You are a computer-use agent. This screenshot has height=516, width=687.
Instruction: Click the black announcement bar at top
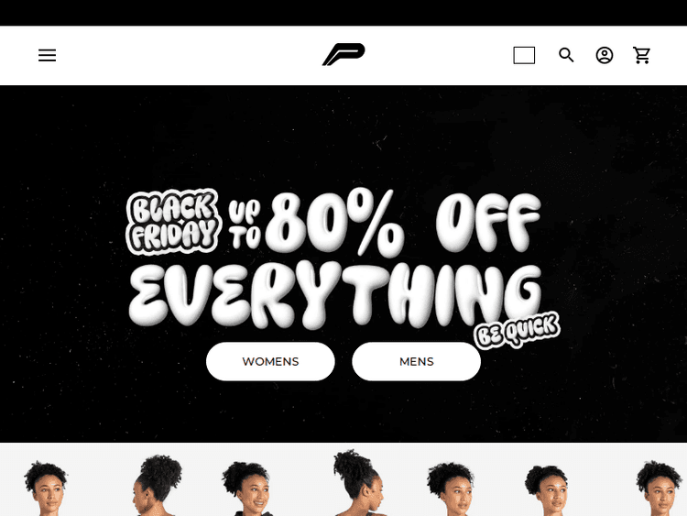pos(343,13)
